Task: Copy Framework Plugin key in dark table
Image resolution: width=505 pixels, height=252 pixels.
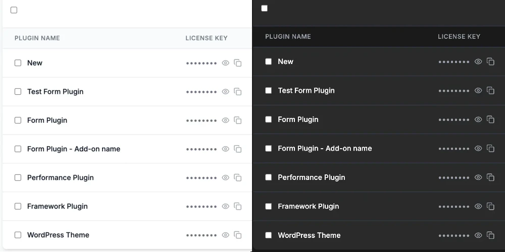Action: [x=490, y=206]
